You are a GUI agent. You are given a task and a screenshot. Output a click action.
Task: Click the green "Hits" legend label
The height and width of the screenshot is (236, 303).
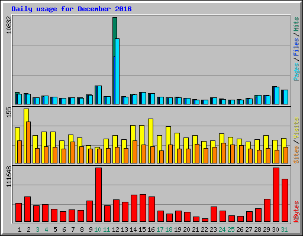click(296, 24)
